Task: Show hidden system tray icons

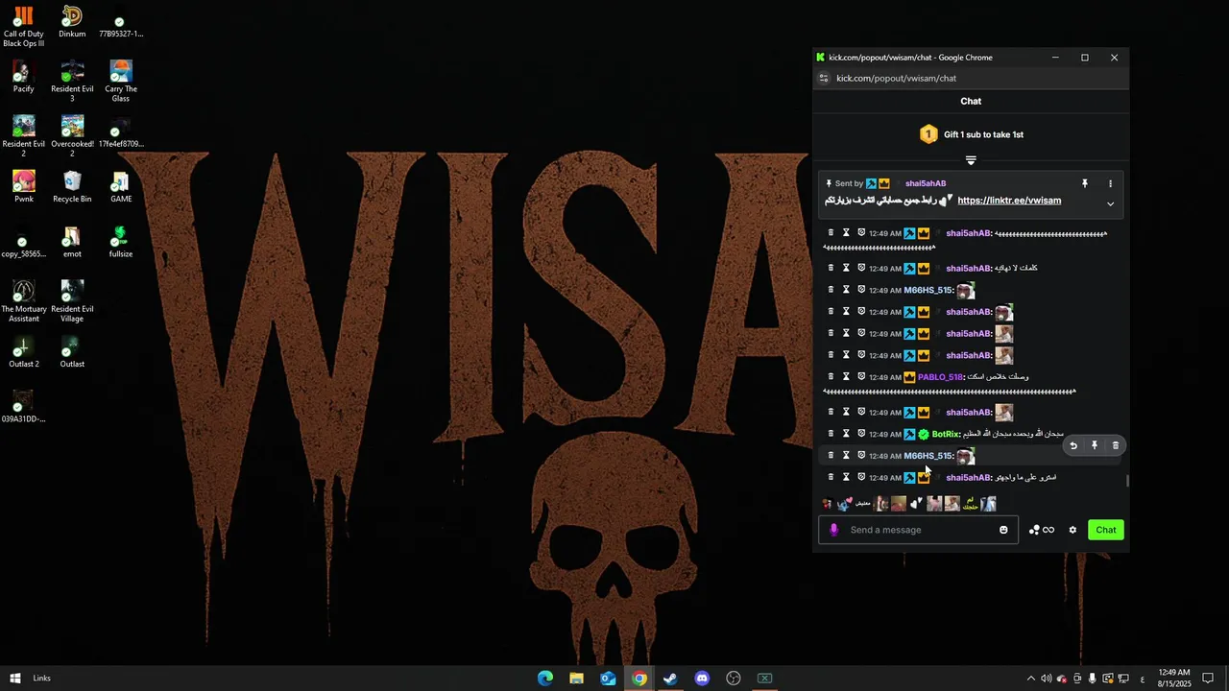Action: click(x=1031, y=679)
